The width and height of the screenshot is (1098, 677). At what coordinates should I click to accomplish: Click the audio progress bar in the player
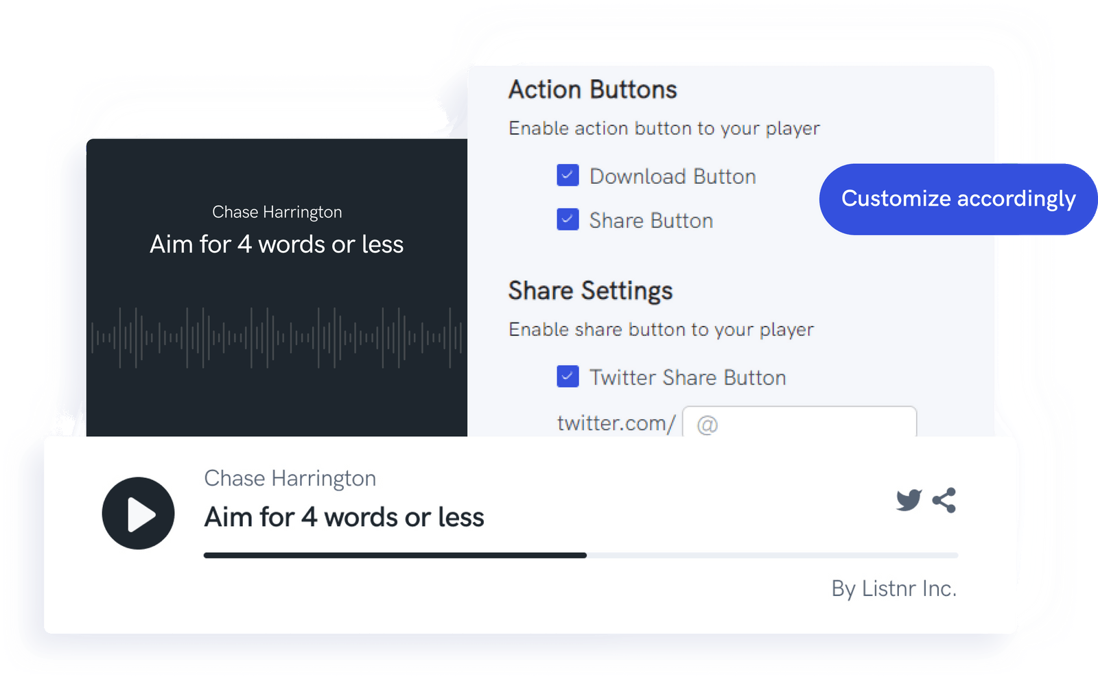[580, 555]
